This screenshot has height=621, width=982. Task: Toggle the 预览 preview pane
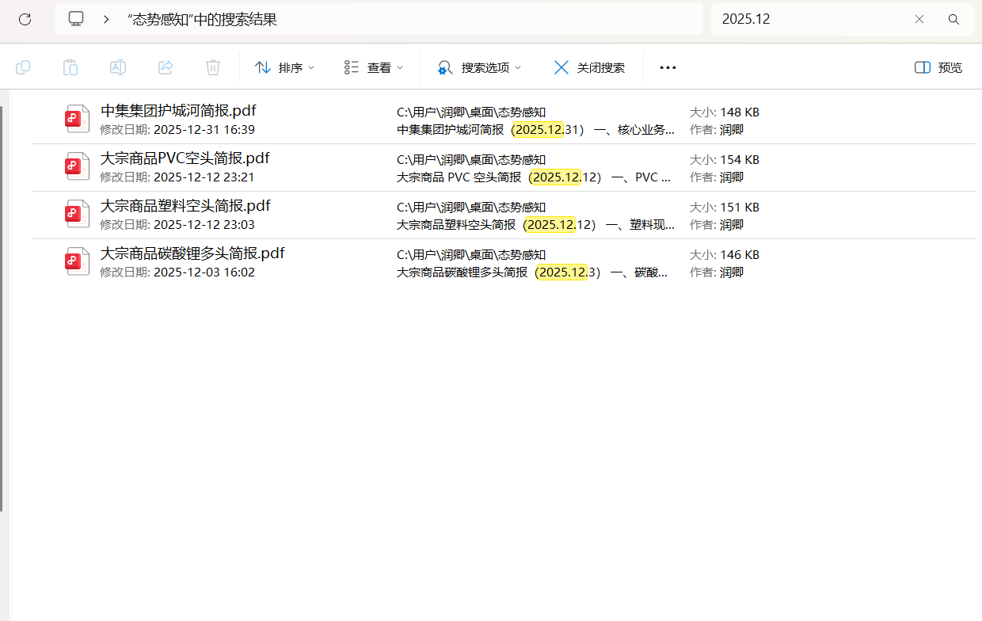point(938,67)
